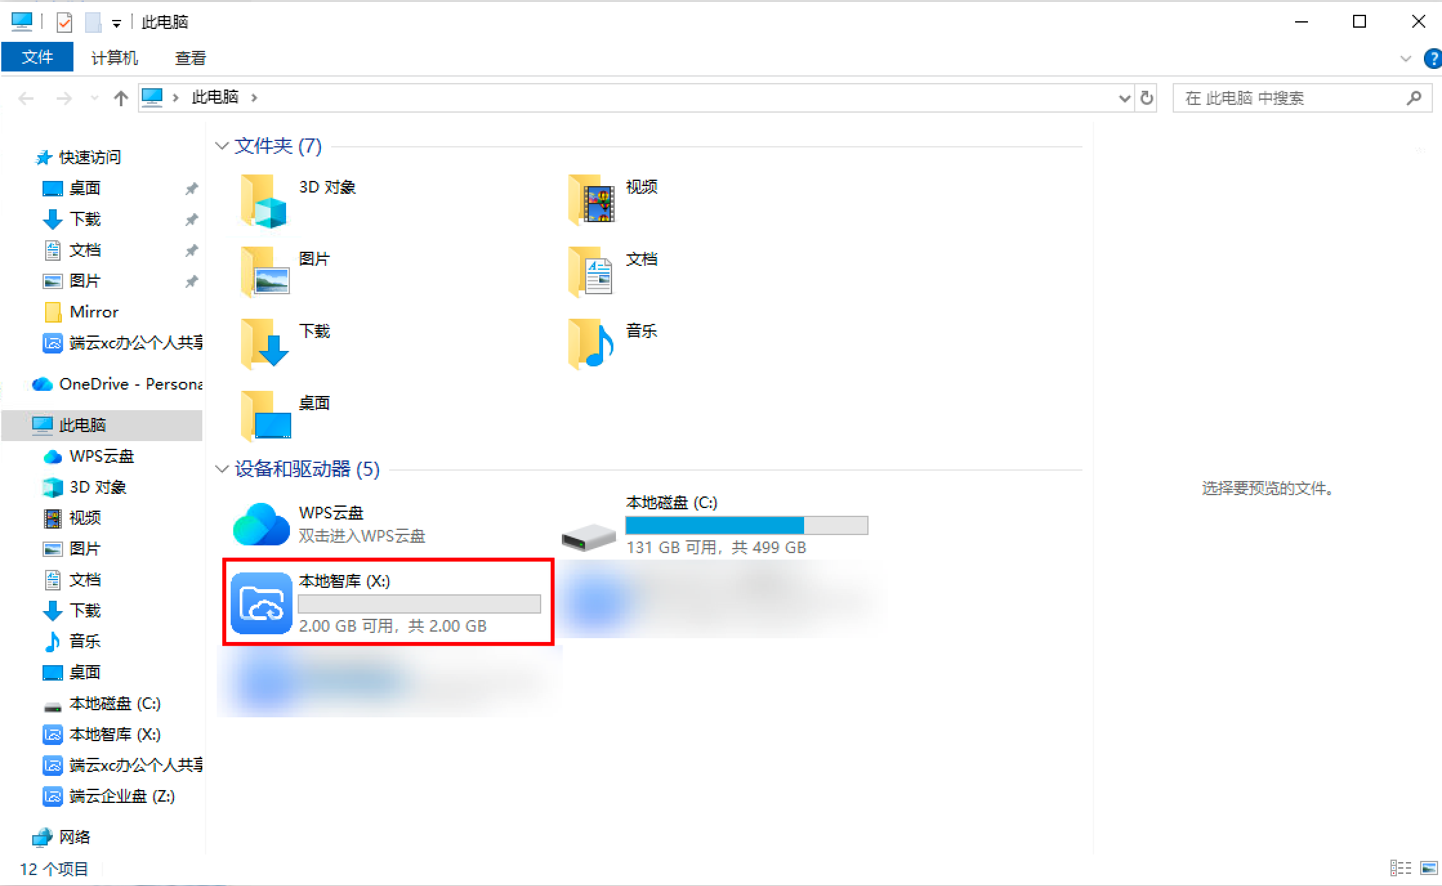Expand the address bar history dropdown
The image size is (1442, 886).
(x=1124, y=98)
